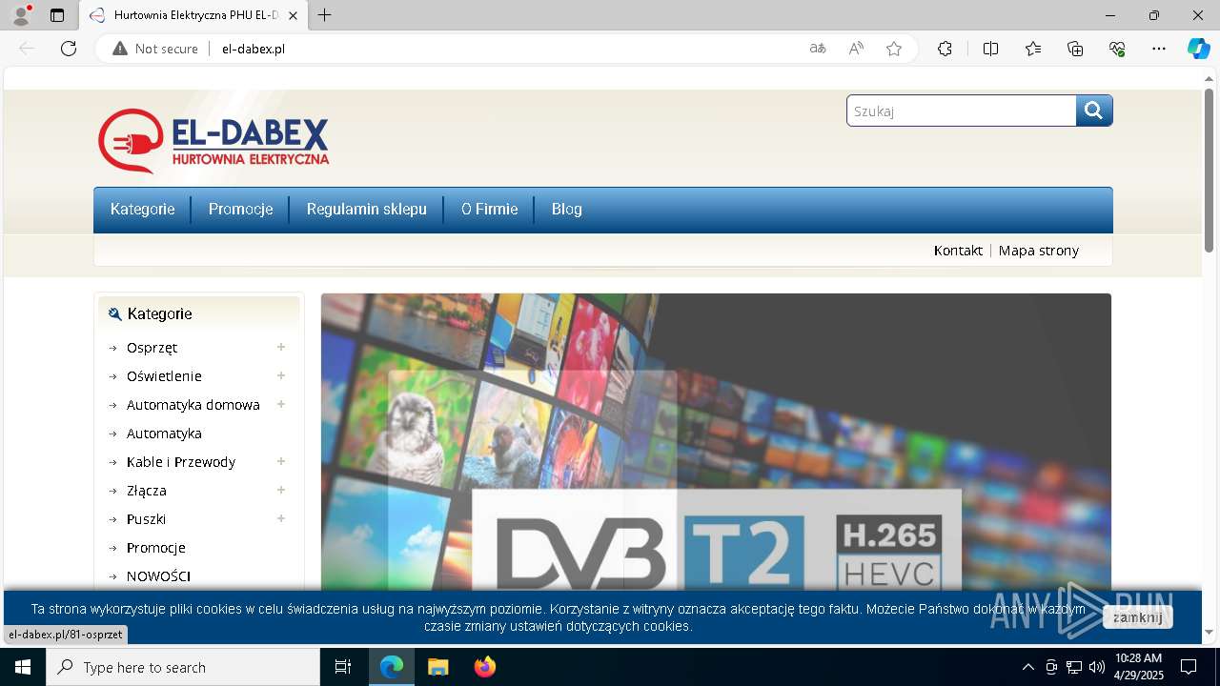Open the Złącza category link
Viewport: 1220px width, 686px height.
coord(147,491)
